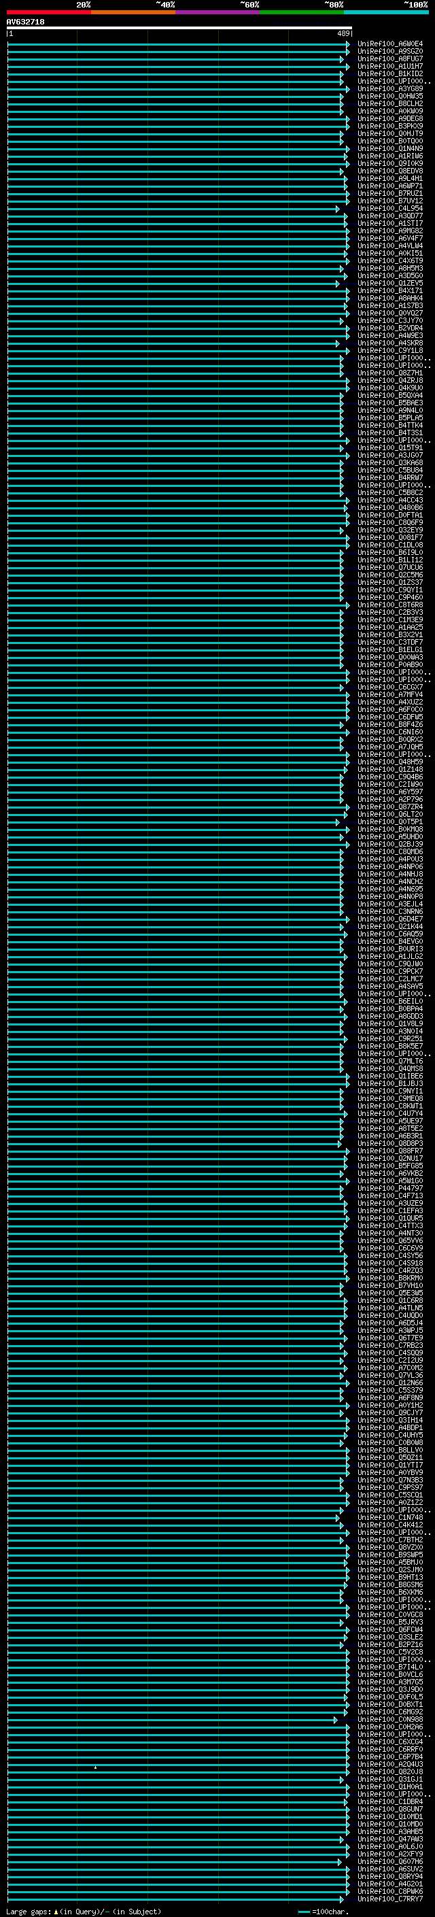Click the cyan ~100% identity legend segment
435x1917 pixels.
coord(386,12)
